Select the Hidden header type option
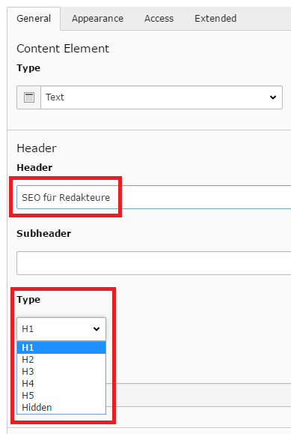 point(61,408)
